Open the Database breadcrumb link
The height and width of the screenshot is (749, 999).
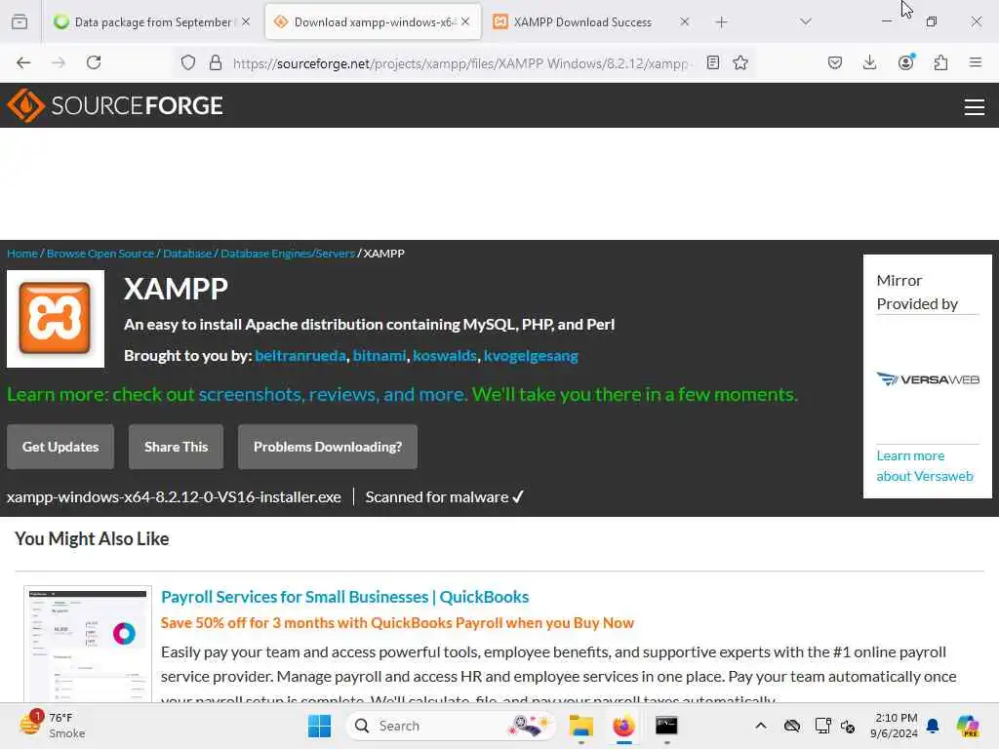(x=187, y=254)
